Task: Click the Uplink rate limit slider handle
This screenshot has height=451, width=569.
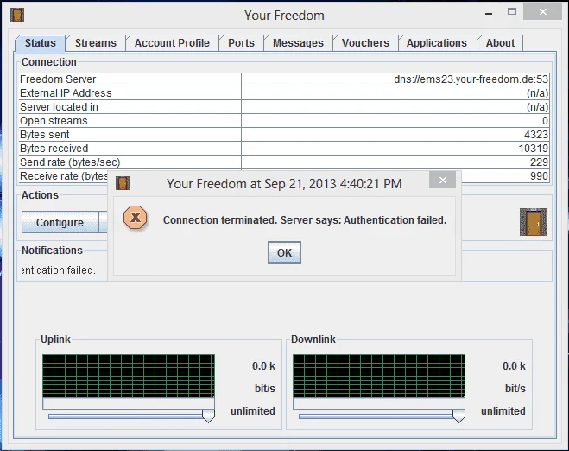Action: tap(208, 416)
